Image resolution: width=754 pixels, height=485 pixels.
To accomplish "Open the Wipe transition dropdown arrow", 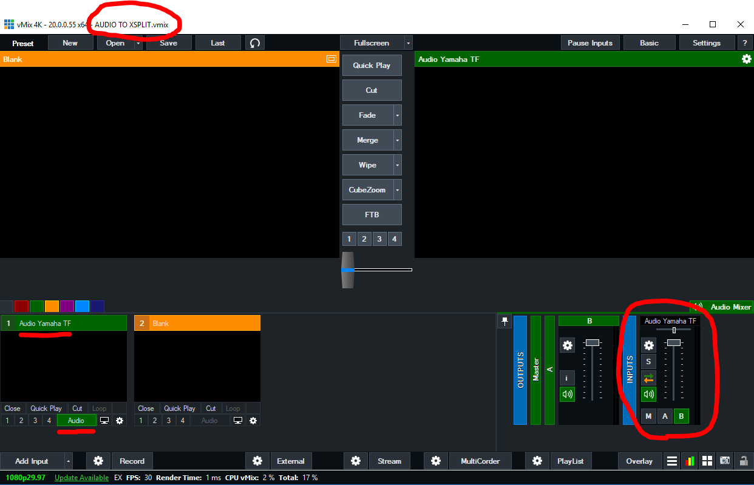I will (x=398, y=164).
